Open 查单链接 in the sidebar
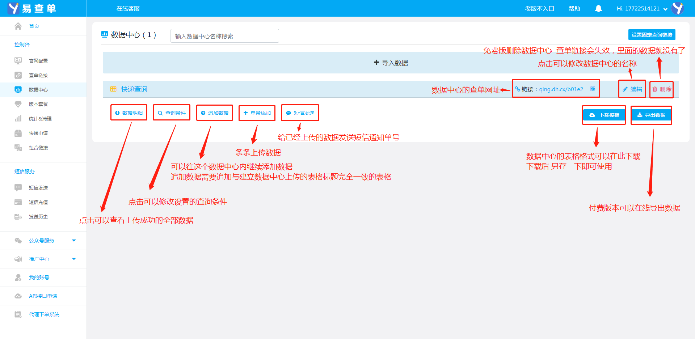The height and width of the screenshot is (339, 695). [x=38, y=75]
